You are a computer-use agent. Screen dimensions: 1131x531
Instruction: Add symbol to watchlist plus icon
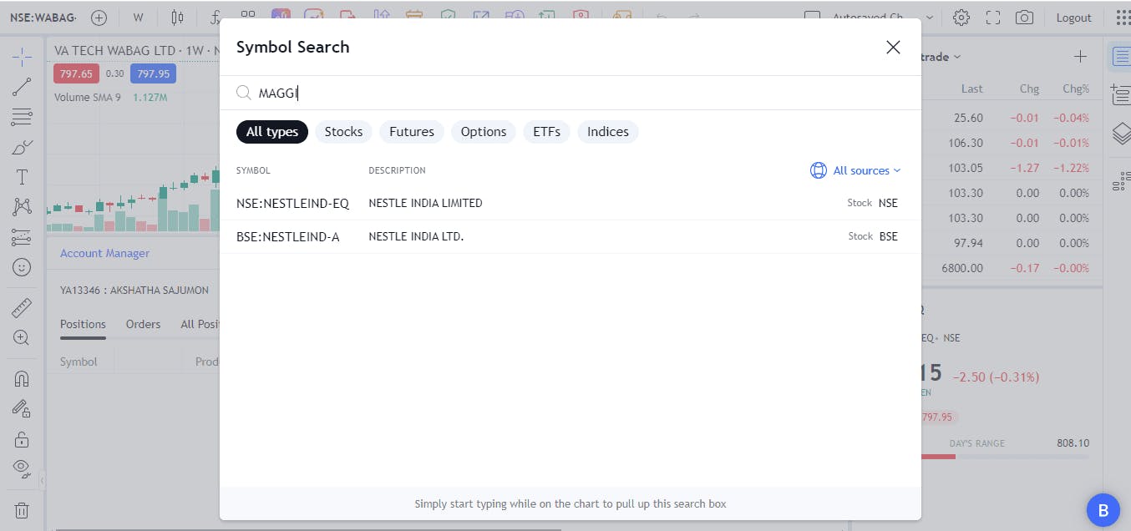(1080, 57)
